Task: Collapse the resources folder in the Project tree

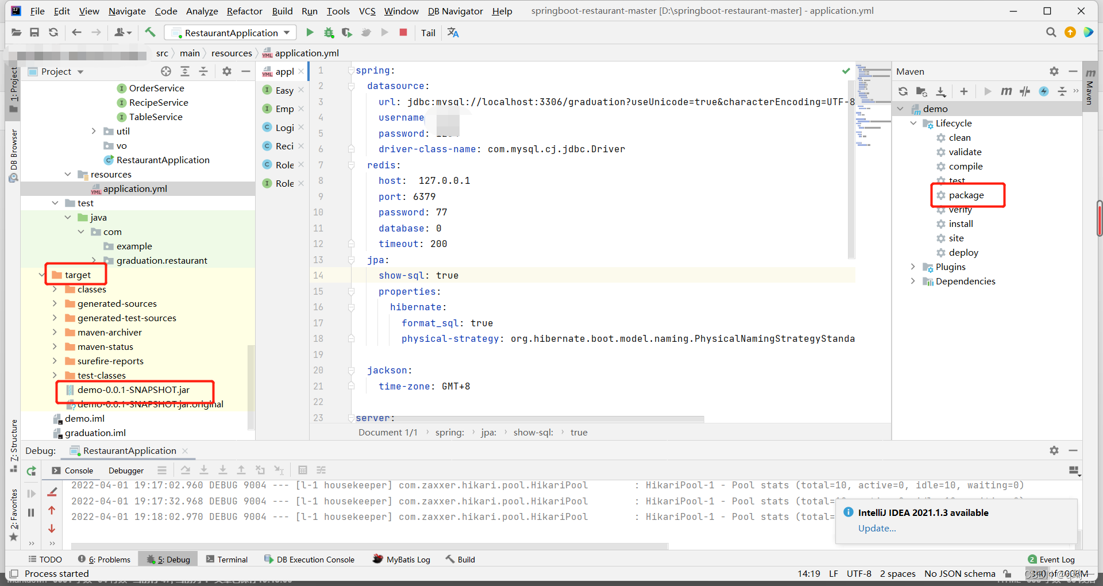Action: click(68, 174)
